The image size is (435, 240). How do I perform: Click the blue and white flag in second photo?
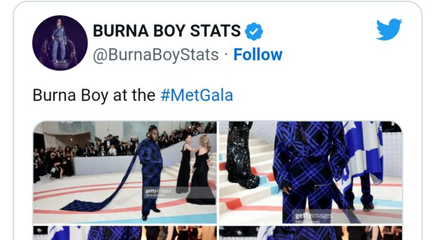[x=361, y=155]
